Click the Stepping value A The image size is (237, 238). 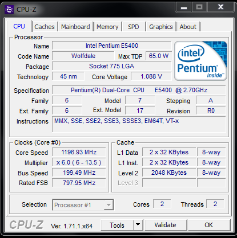pos(211,100)
